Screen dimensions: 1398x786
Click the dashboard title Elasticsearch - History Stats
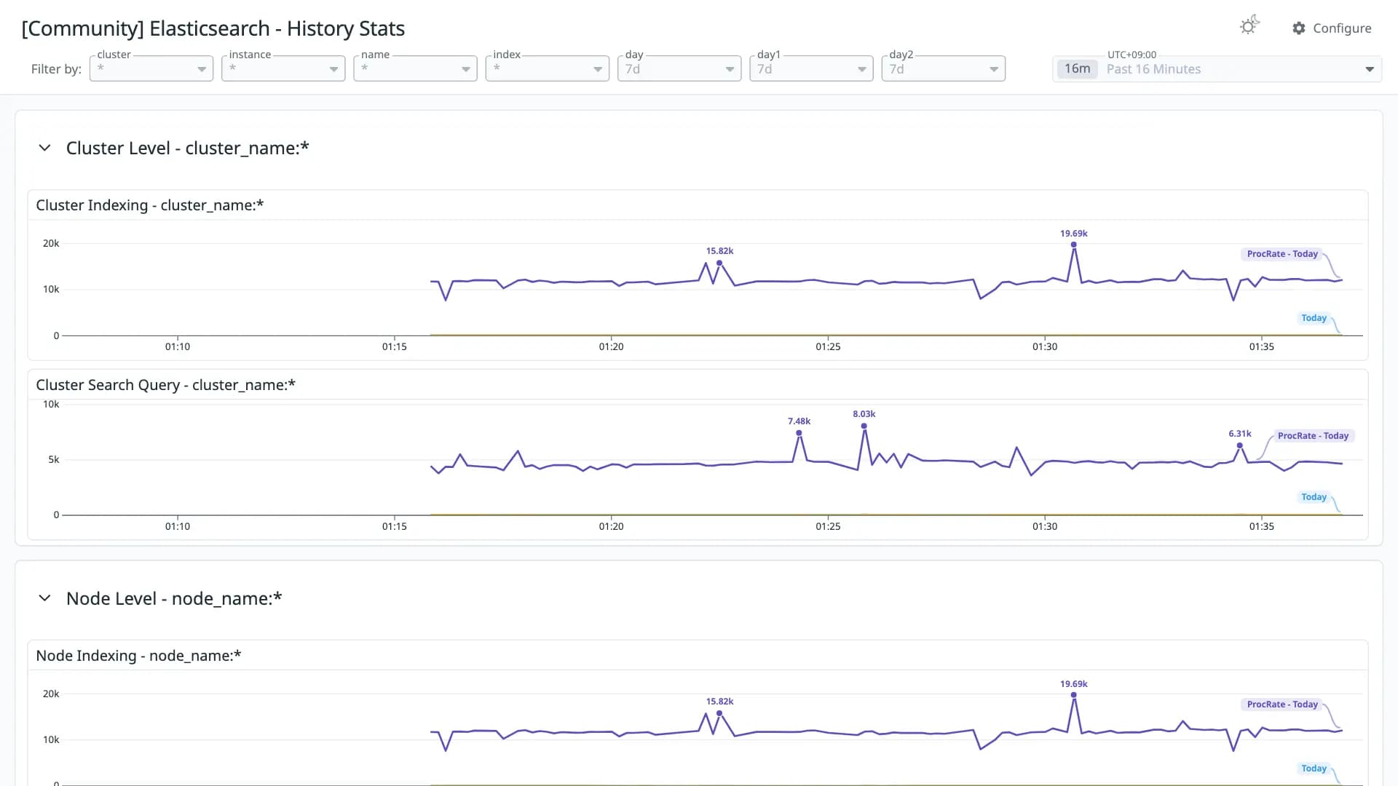[213, 28]
